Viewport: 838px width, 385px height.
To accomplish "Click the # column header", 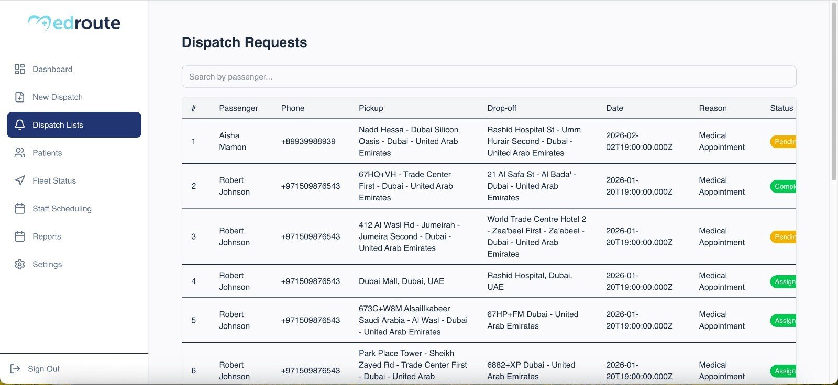I will coord(193,108).
